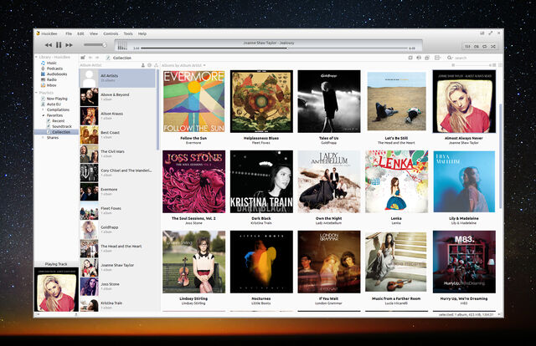Adjust the volume slider knob
The image size is (536, 346).
(104, 44)
